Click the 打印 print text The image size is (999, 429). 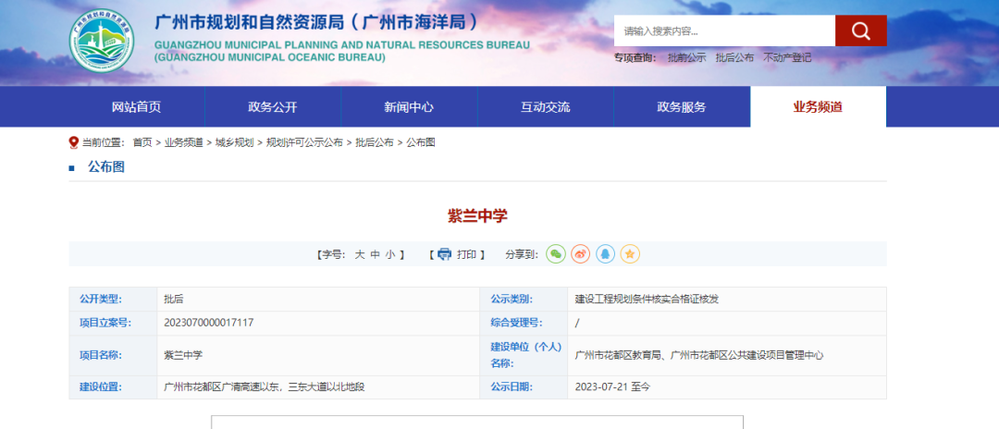pos(466,254)
